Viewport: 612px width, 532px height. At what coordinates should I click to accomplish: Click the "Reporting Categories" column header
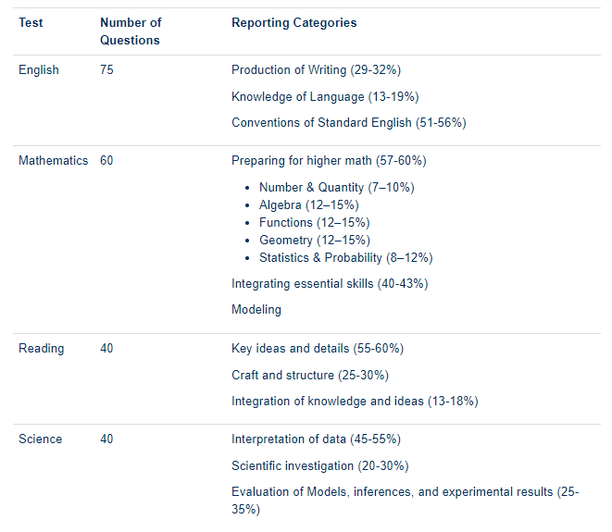294,23
